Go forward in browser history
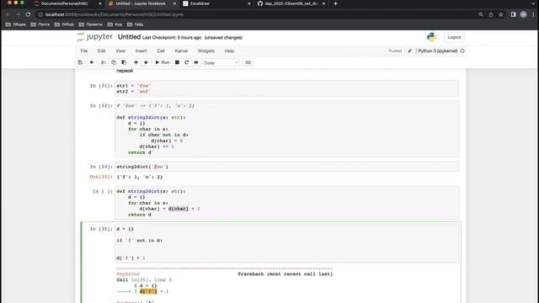Image resolution: width=539 pixels, height=303 pixels. (19, 14)
